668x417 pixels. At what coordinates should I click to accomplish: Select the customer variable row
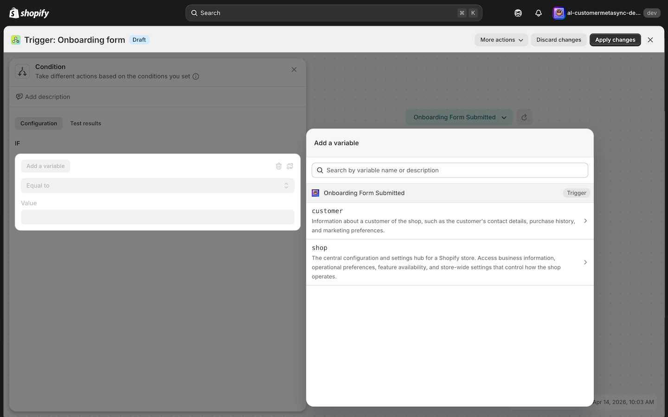tap(450, 221)
